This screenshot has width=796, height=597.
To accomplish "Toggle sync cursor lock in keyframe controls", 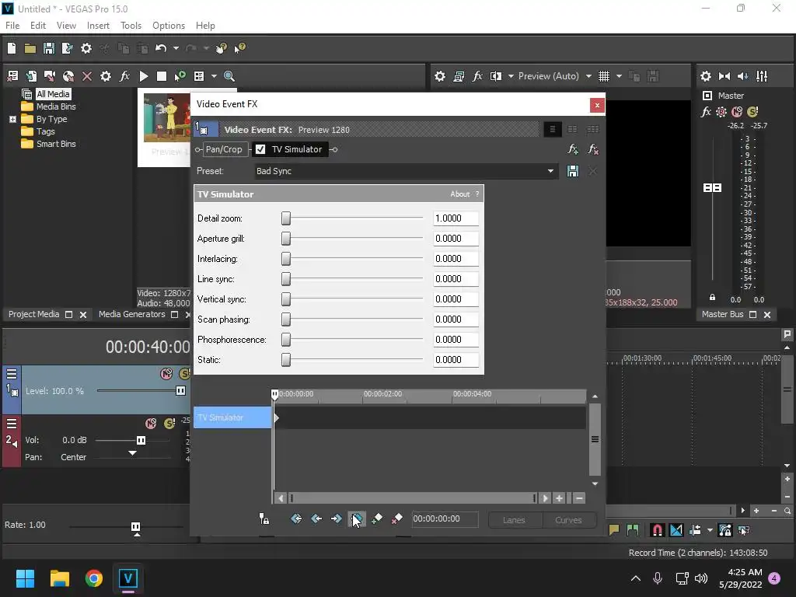I will coord(264,518).
